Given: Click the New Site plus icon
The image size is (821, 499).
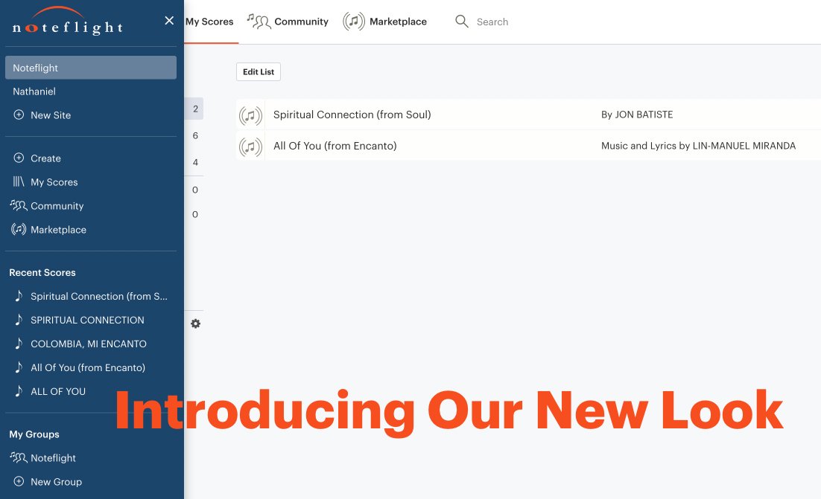Looking at the screenshot, I should coord(19,115).
